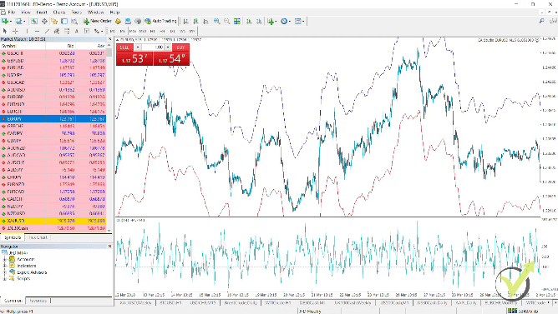
Task: Switch timeframe to H1
Action: coord(152,31)
